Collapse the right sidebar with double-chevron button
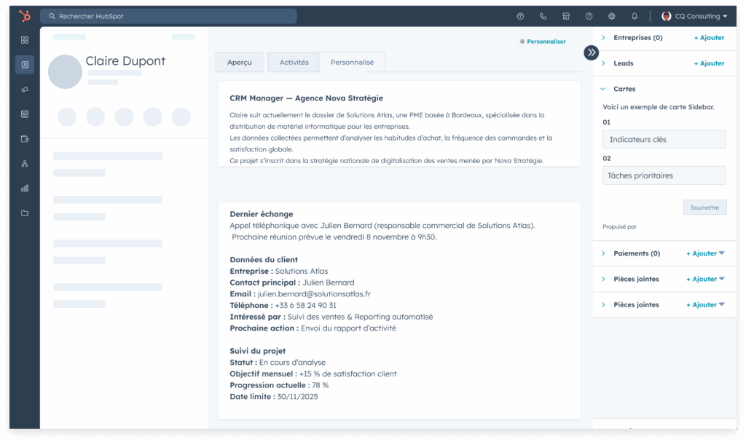This screenshot has width=746, height=442. [592, 52]
